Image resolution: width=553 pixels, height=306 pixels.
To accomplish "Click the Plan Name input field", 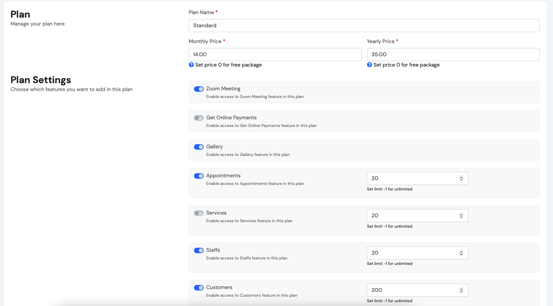I will click(364, 26).
